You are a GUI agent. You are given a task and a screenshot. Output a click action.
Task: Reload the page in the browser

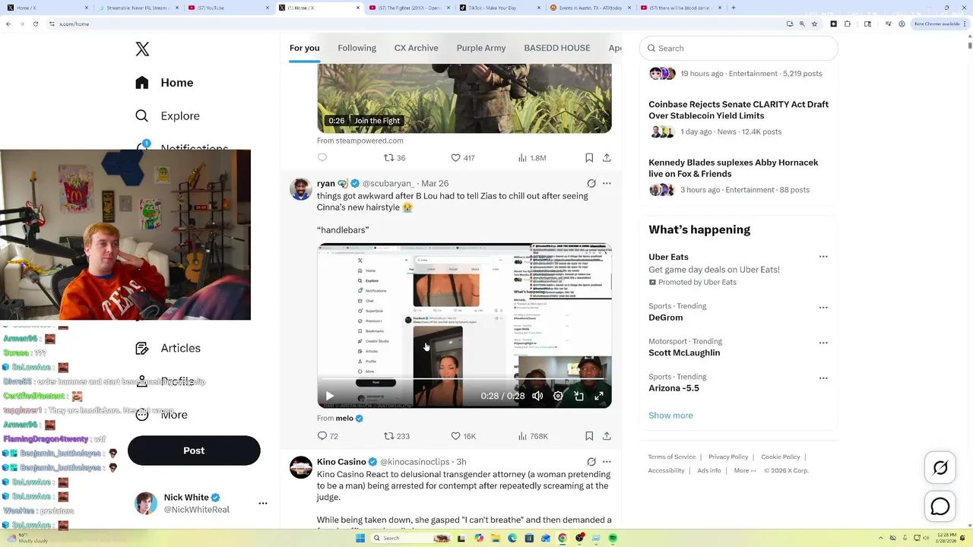pos(35,24)
